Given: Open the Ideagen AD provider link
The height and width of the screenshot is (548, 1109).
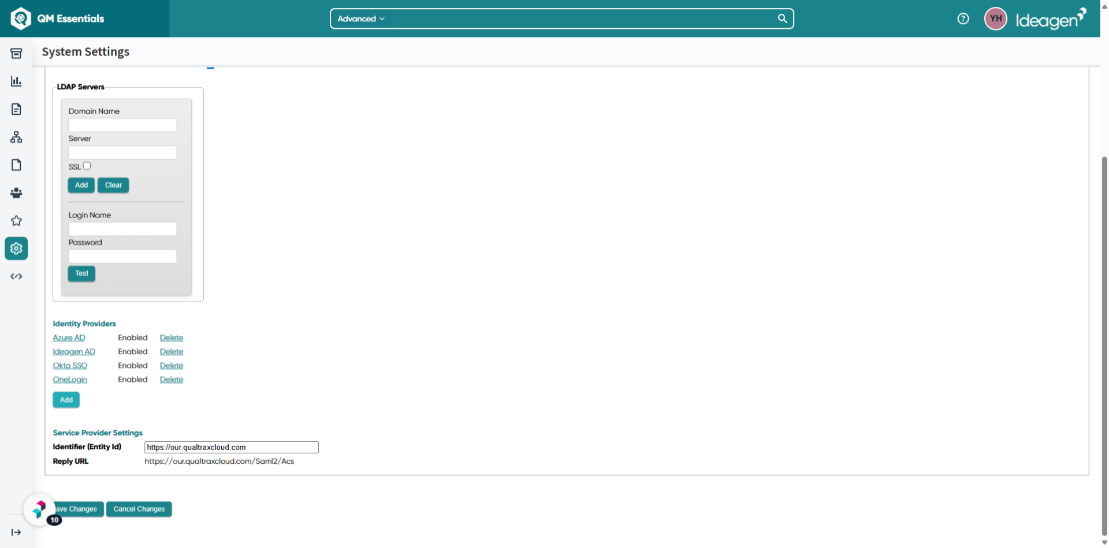Looking at the screenshot, I should click(74, 351).
